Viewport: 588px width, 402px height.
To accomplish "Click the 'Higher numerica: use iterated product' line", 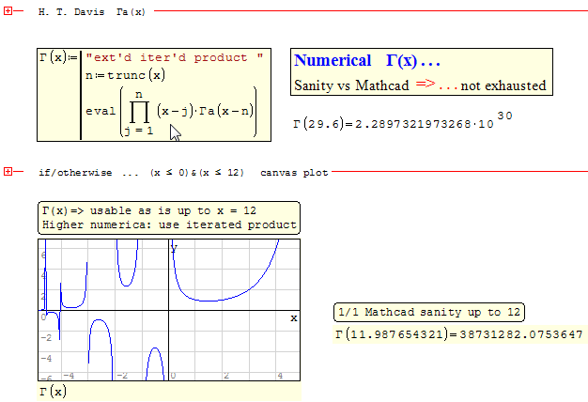I will 169,224.
